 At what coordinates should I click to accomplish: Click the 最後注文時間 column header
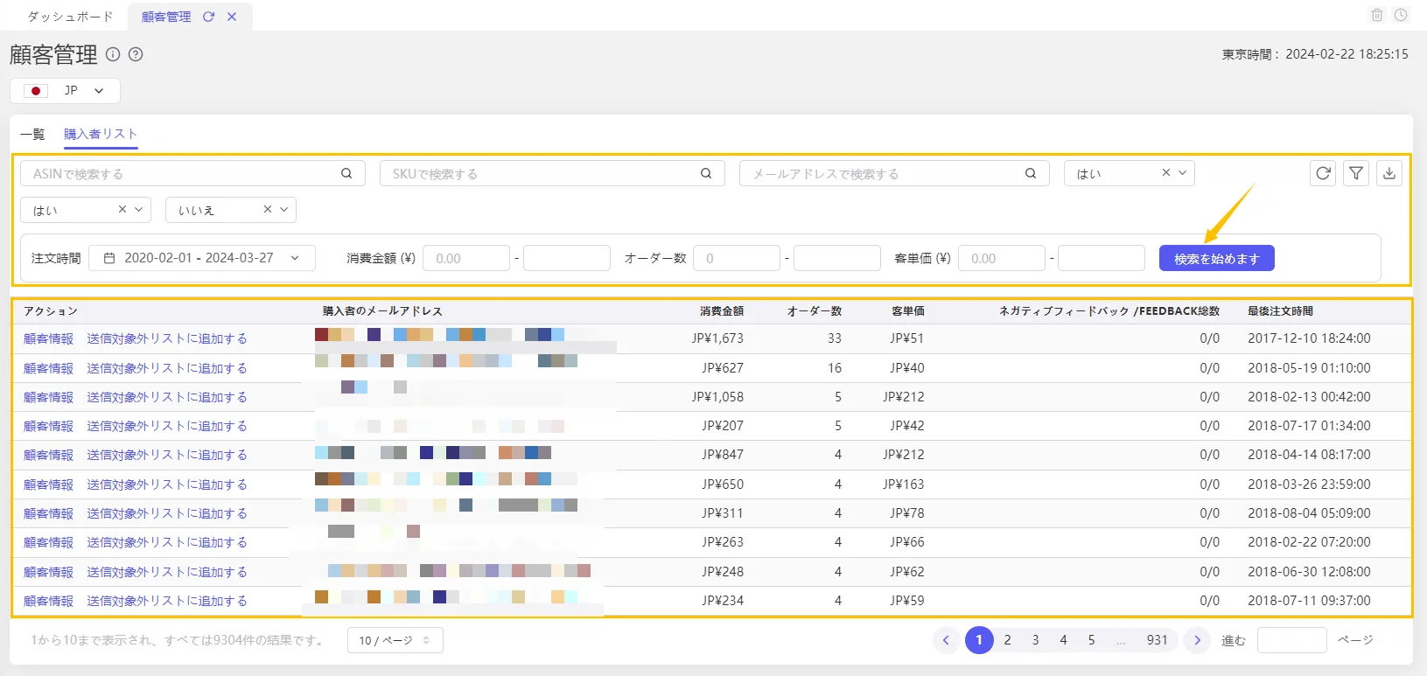tap(1280, 311)
